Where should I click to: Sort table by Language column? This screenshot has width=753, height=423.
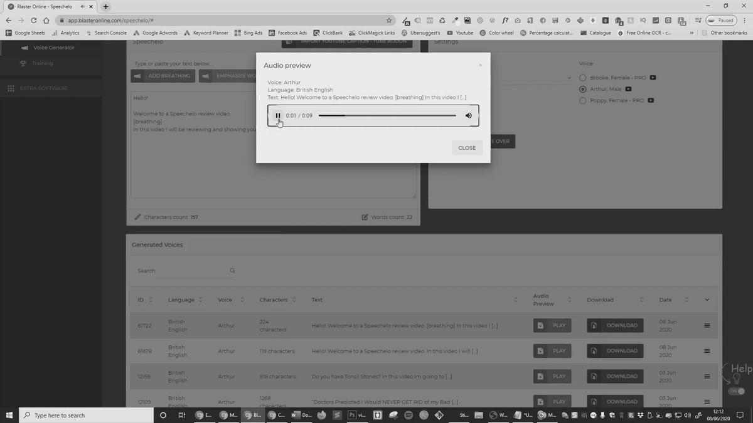click(200, 300)
